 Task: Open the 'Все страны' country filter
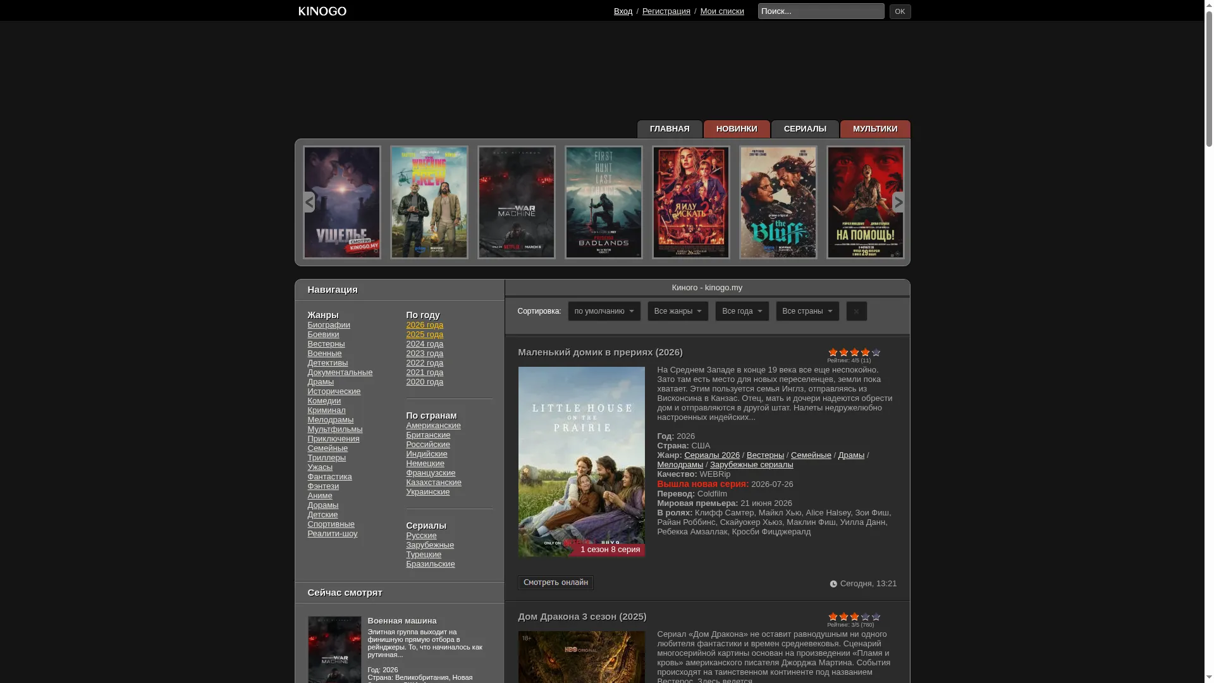(x=807, y=311)
